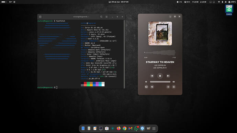Open the Files app from the dock
The width and height of the screenshot is (237, 133).
tap(83, 128)
